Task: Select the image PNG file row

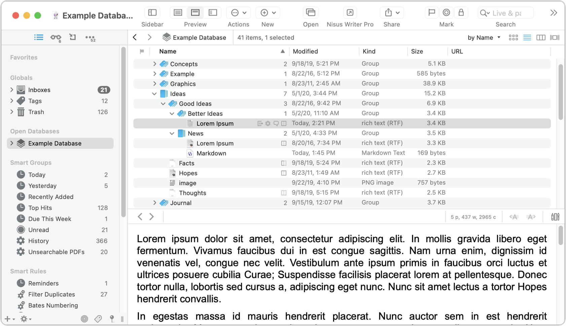Action: click(x=342, y=183)
